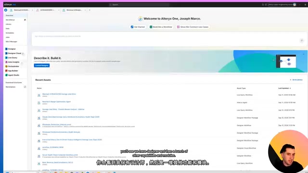The height and width of the screenshot is (173, 308).
Task: Switch to the Revenue & Margin tab
Action: point(74,10)
